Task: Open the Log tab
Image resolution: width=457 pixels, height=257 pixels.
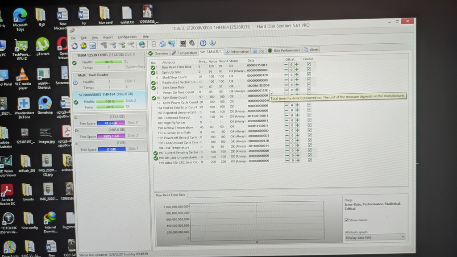Action: pyautogui.click(x=259, y=51)
